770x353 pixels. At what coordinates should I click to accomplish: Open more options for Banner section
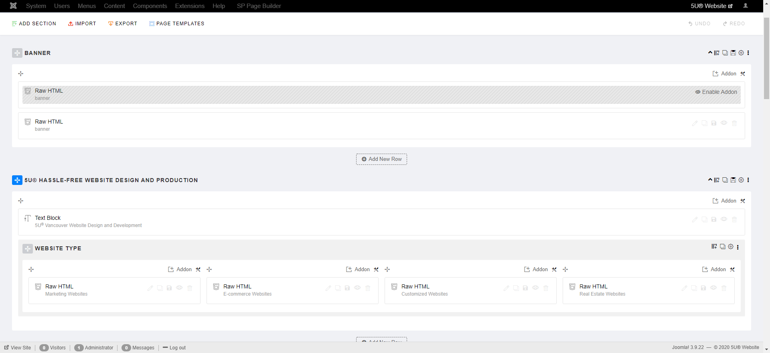tap(748, 53)
